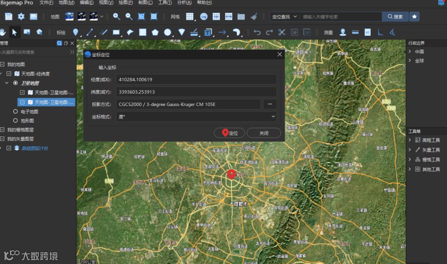Toggle the 我的栅格图层 checkbox

[x=2, y=130]
